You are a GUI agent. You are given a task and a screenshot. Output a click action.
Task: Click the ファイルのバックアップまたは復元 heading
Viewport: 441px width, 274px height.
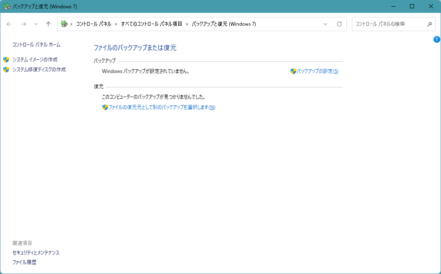click(x=135, y=48)
